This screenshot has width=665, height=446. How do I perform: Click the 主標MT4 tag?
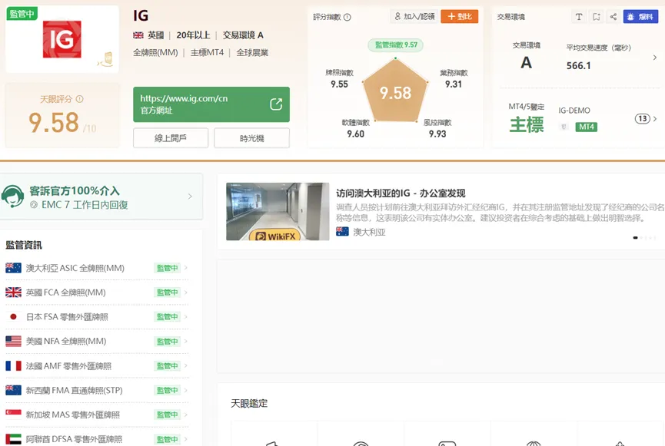[207, 52]
